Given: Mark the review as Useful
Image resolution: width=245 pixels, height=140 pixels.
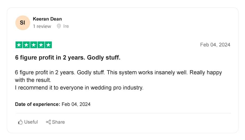Looking at the screenshot, I should click(28, 122).
